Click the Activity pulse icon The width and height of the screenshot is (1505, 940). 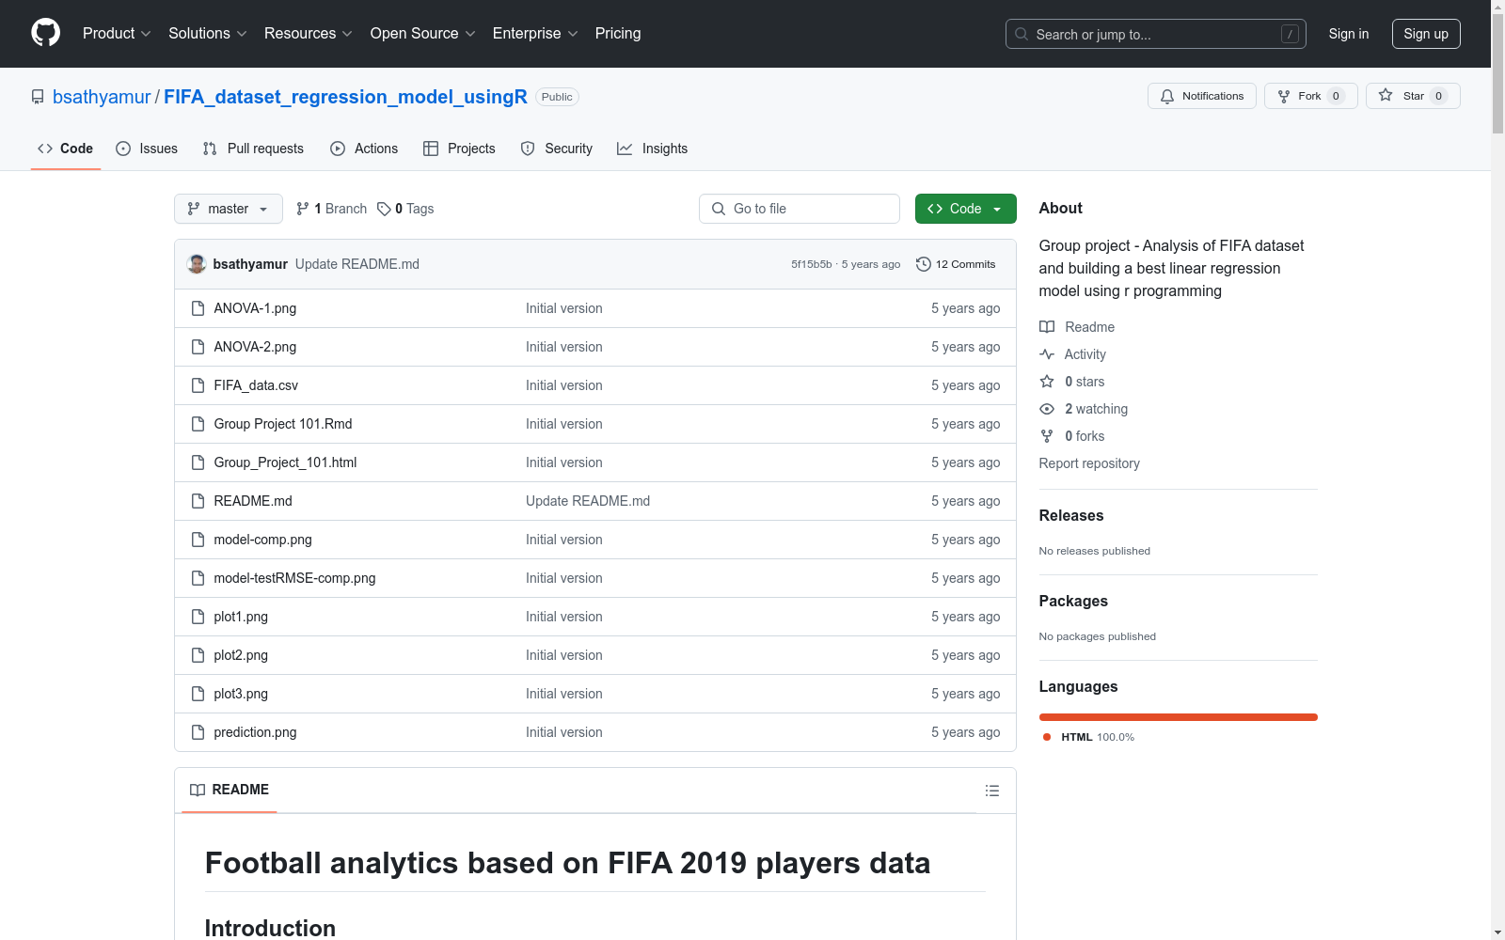tap(1047, 354)
